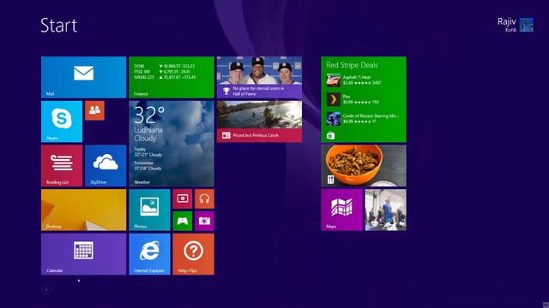The height and width of the screenshot is (308, 549).
Task: Open the SkyDrive cloud tile
Action: click(x=106, y=166)
